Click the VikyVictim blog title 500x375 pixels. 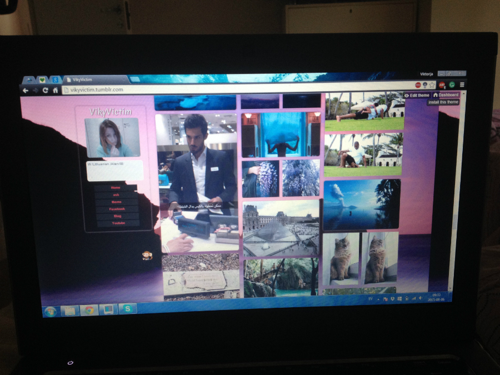[111, 112]
